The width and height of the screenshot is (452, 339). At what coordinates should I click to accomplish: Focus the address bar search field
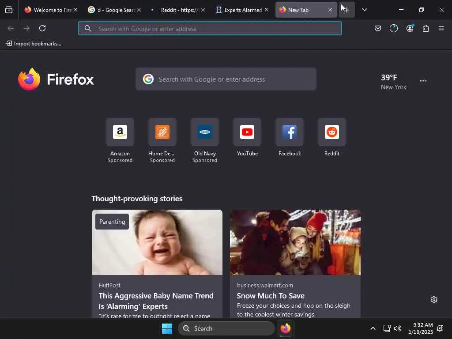[x=210, y=29]
